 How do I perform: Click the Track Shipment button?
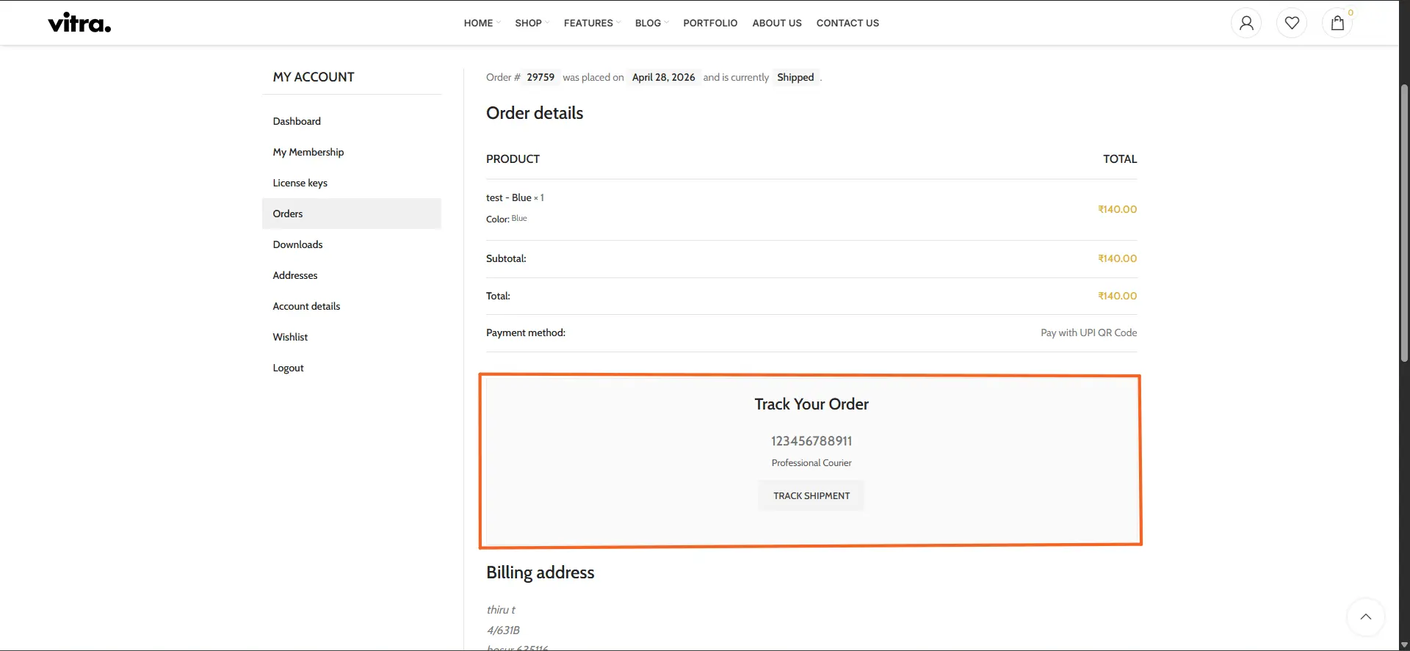[x=811, y=495]
